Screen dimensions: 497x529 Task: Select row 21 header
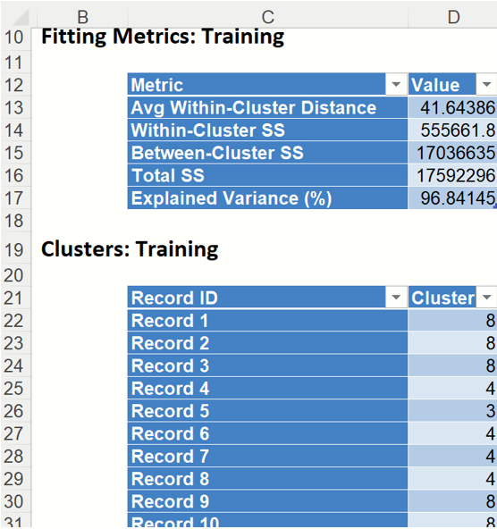(15, 298)
